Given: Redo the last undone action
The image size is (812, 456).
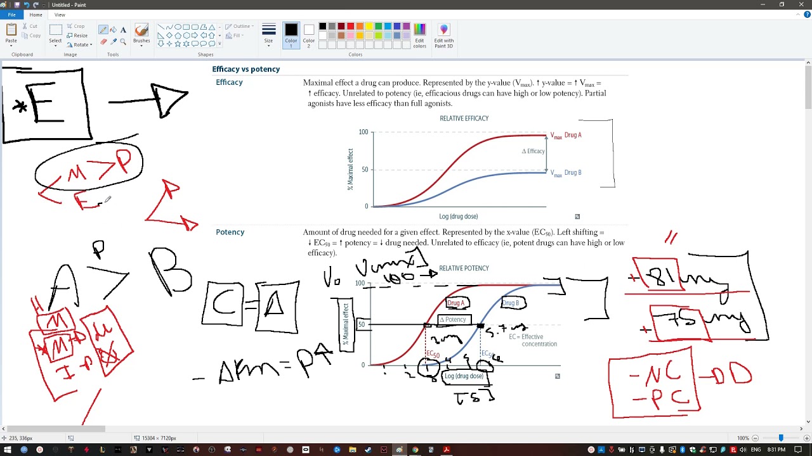Looking at the screenshot, I should [x=36, y=4].
